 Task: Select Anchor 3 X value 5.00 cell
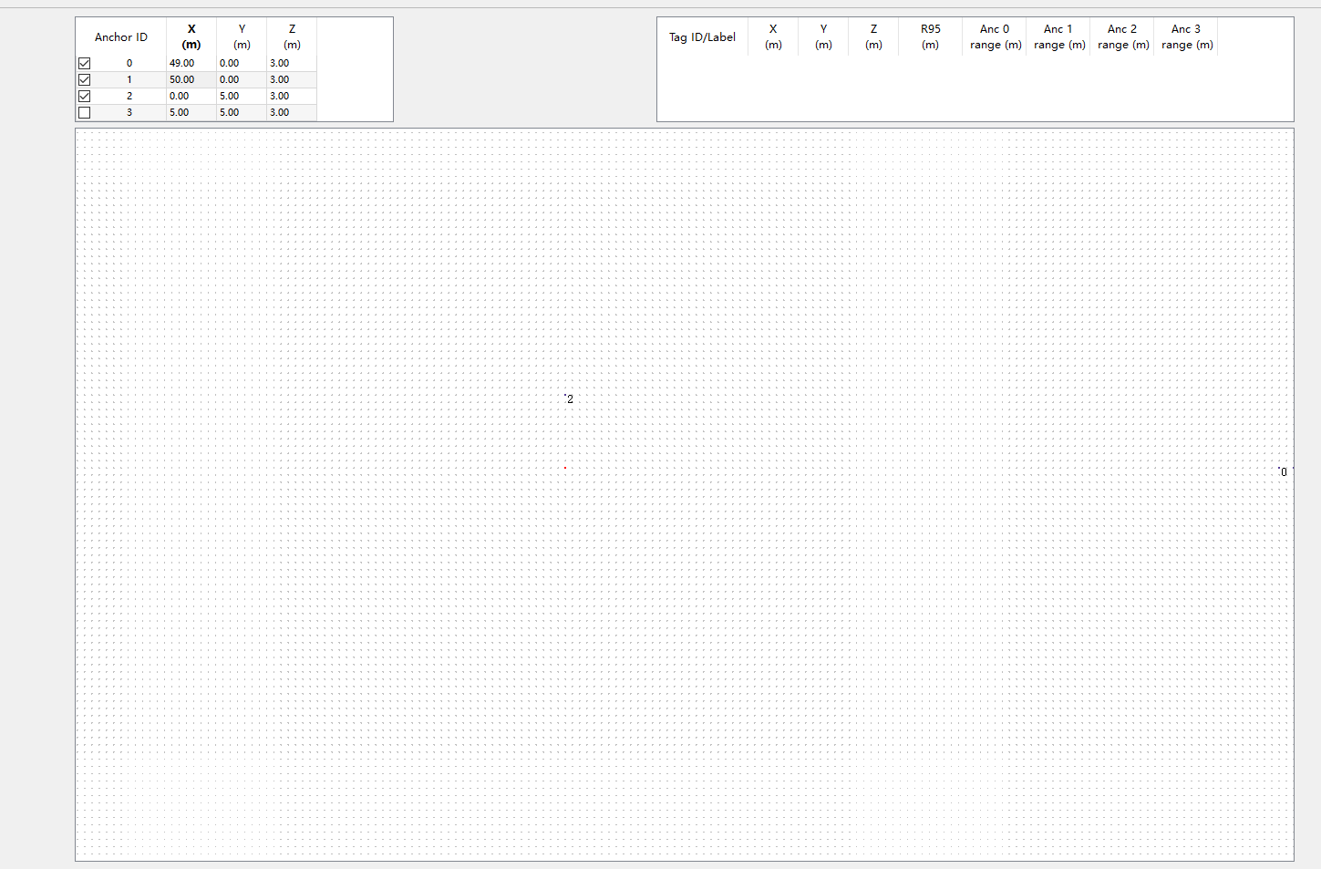191,113
